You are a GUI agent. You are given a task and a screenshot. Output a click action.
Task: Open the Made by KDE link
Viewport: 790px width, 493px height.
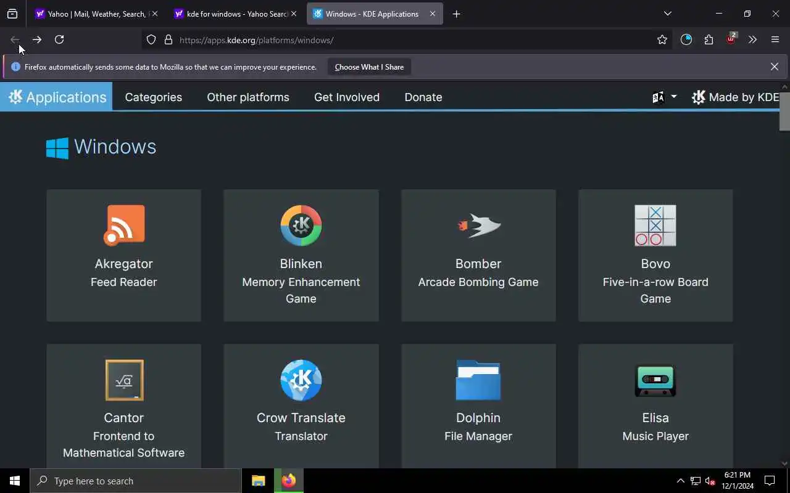point(736,97)
